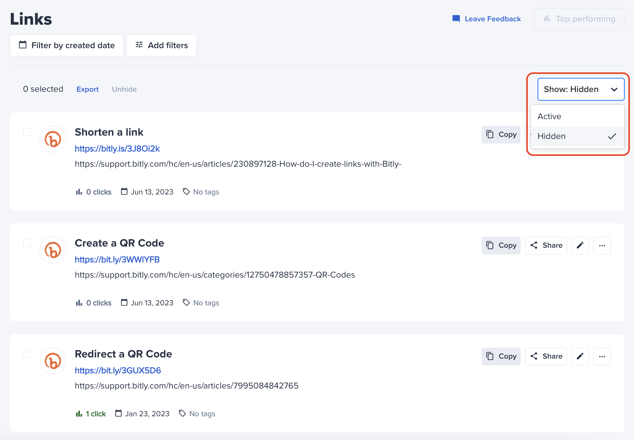Click Leave Feedback link
Image resolution: width=634 pixels, height=440 pixels.
[486, 19]
